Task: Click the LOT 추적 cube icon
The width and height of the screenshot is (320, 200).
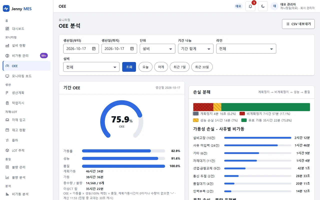Action: point(7,150)
